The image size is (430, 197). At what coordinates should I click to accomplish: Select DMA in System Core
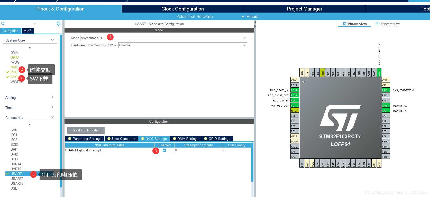click(x=14, y=53)
